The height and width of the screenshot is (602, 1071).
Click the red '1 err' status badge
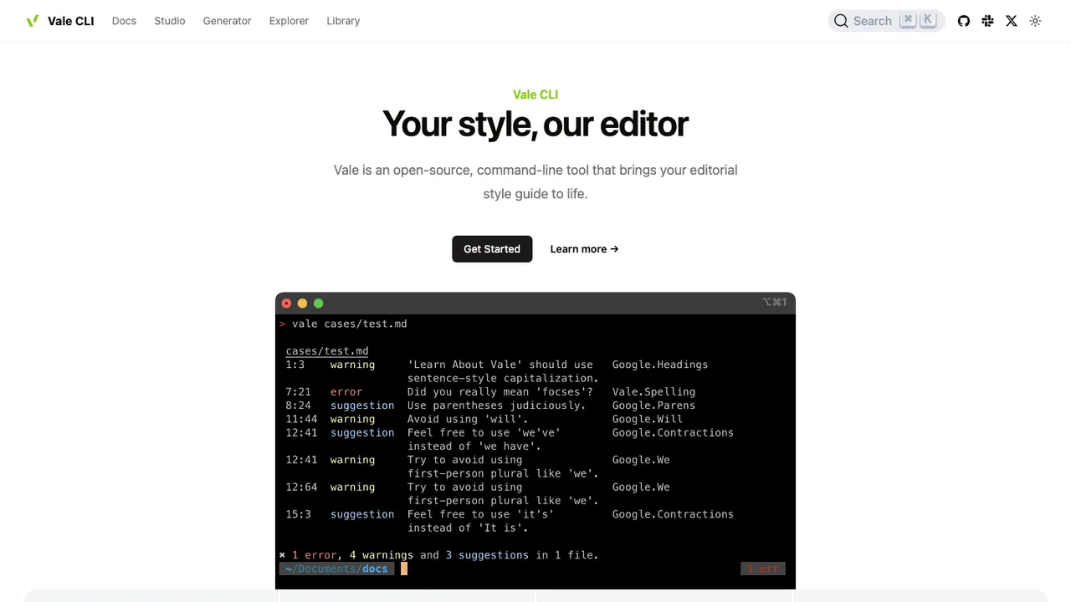(763, 569)
